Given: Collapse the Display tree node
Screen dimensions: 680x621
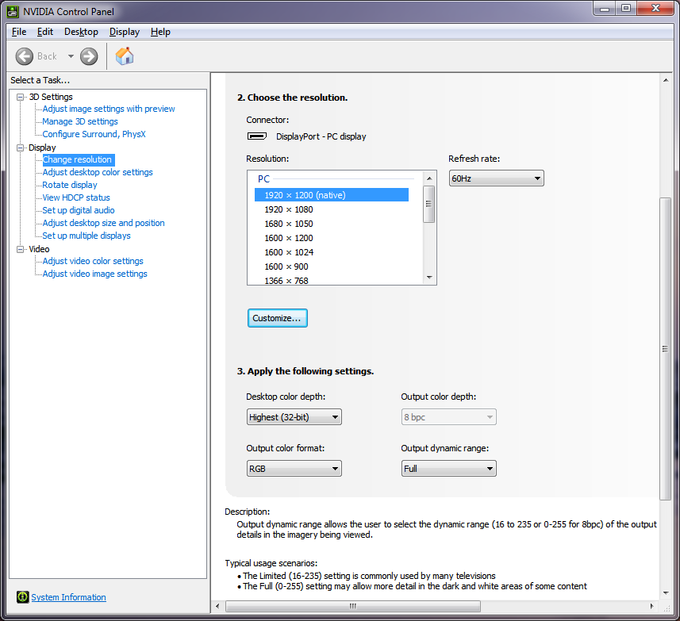Looking at the screenshot, I should 21,148.
